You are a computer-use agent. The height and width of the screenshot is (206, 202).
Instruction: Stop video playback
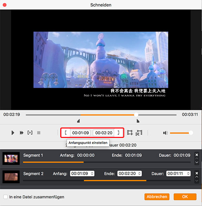[x=39, y=133]
